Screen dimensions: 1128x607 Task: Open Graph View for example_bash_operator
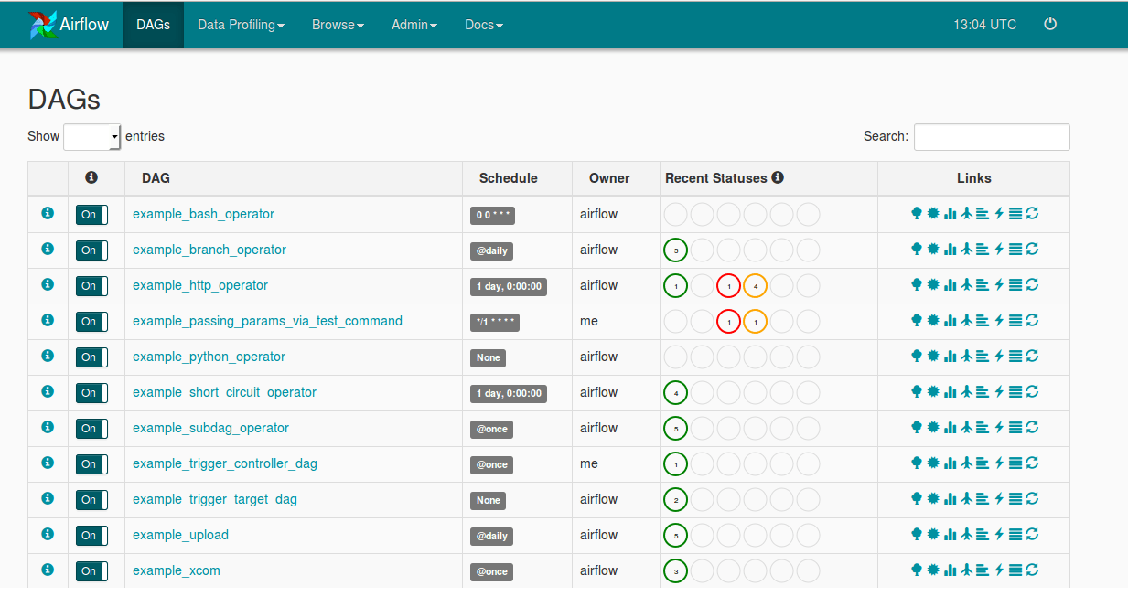coord(932,213)
